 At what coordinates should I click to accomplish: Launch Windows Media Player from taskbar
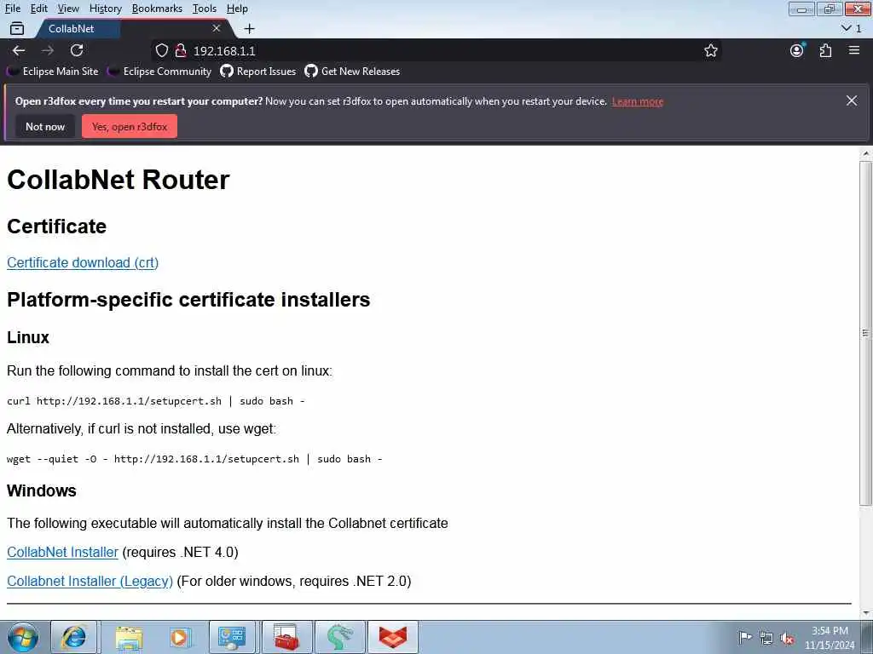(x=179, y=637)
